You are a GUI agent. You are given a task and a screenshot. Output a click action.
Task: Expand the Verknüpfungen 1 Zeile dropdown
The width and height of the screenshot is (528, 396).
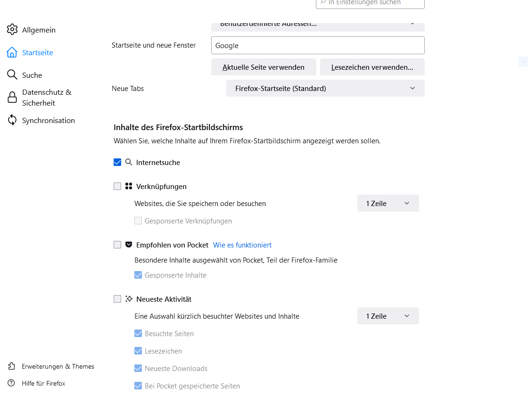click(x=388, y=203)
